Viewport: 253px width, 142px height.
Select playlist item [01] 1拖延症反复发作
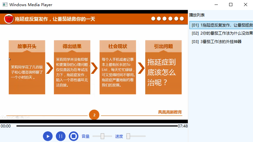[221, 25]
